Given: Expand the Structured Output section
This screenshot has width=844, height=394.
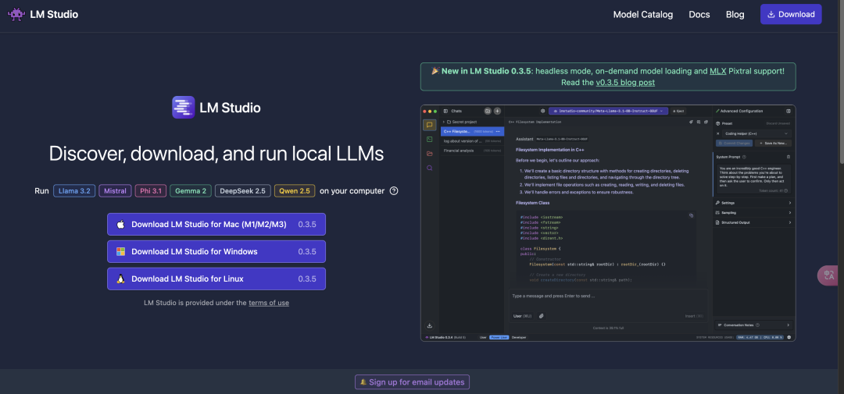Looking at the screenshot, I should click(753, 222).
